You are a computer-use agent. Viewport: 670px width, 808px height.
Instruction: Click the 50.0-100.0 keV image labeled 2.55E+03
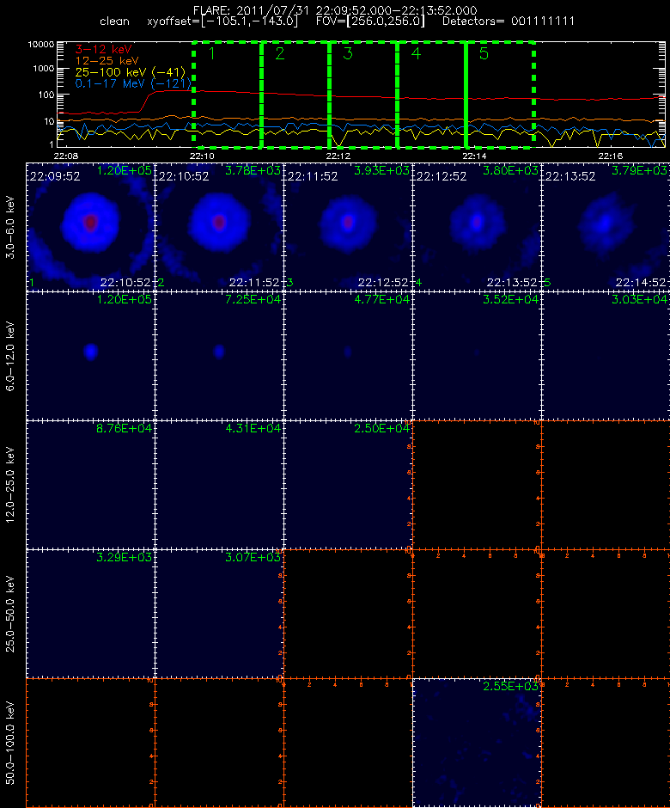477,743
